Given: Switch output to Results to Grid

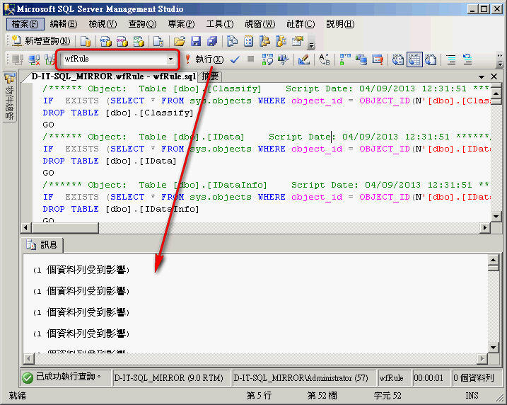Looking at the screenshot, I should (414, 59).
